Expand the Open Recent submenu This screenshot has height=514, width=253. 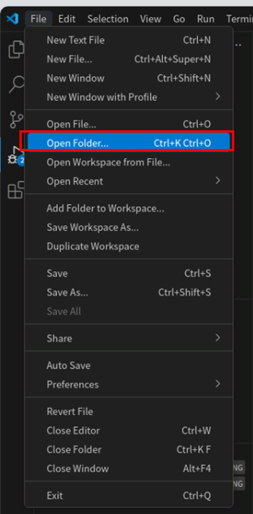[x=129, y=181]
